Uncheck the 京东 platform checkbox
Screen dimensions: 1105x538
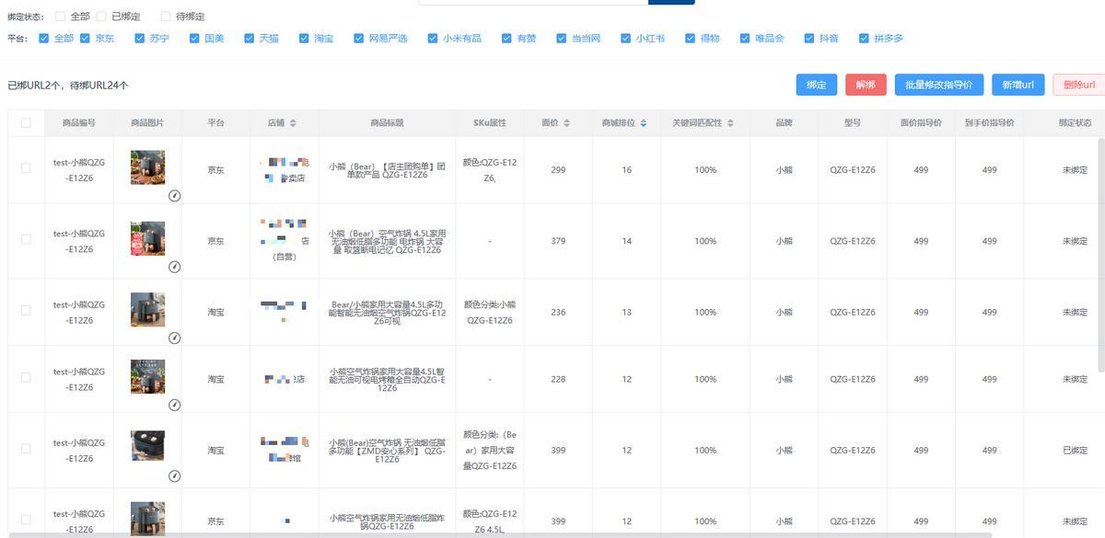pos(86,39)
